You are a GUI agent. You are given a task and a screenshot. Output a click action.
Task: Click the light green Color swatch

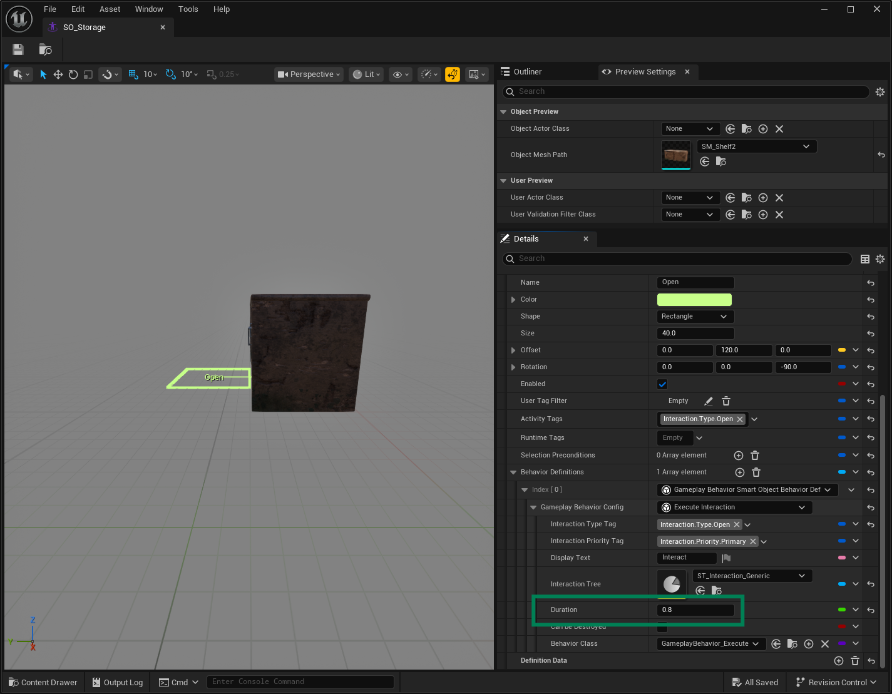coord(694,300)
